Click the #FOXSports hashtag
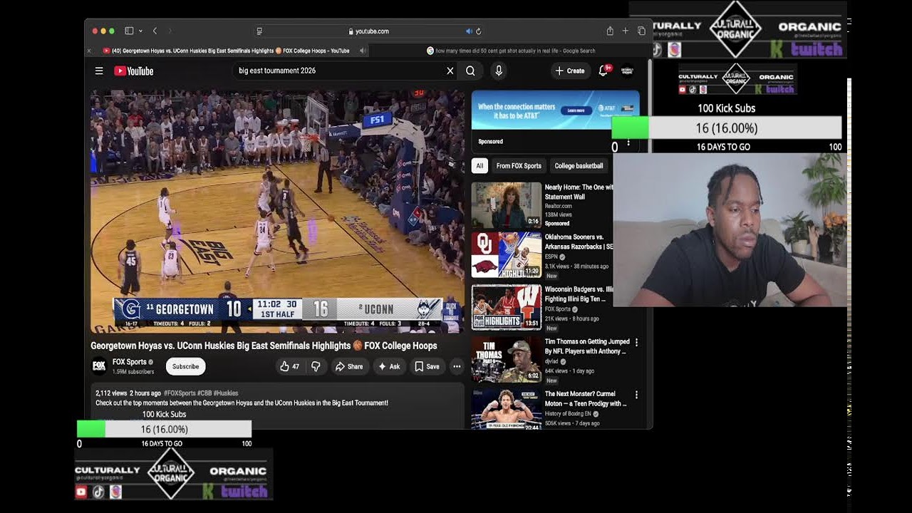This screenshot has height=513, width=912. point(180,393)
